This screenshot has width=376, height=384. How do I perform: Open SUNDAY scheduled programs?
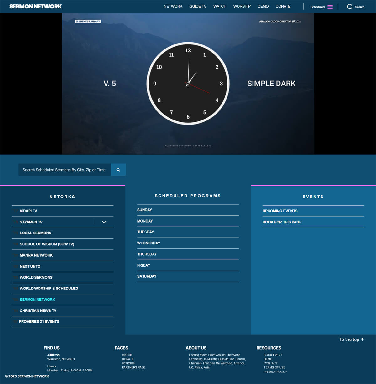point(144,210)
